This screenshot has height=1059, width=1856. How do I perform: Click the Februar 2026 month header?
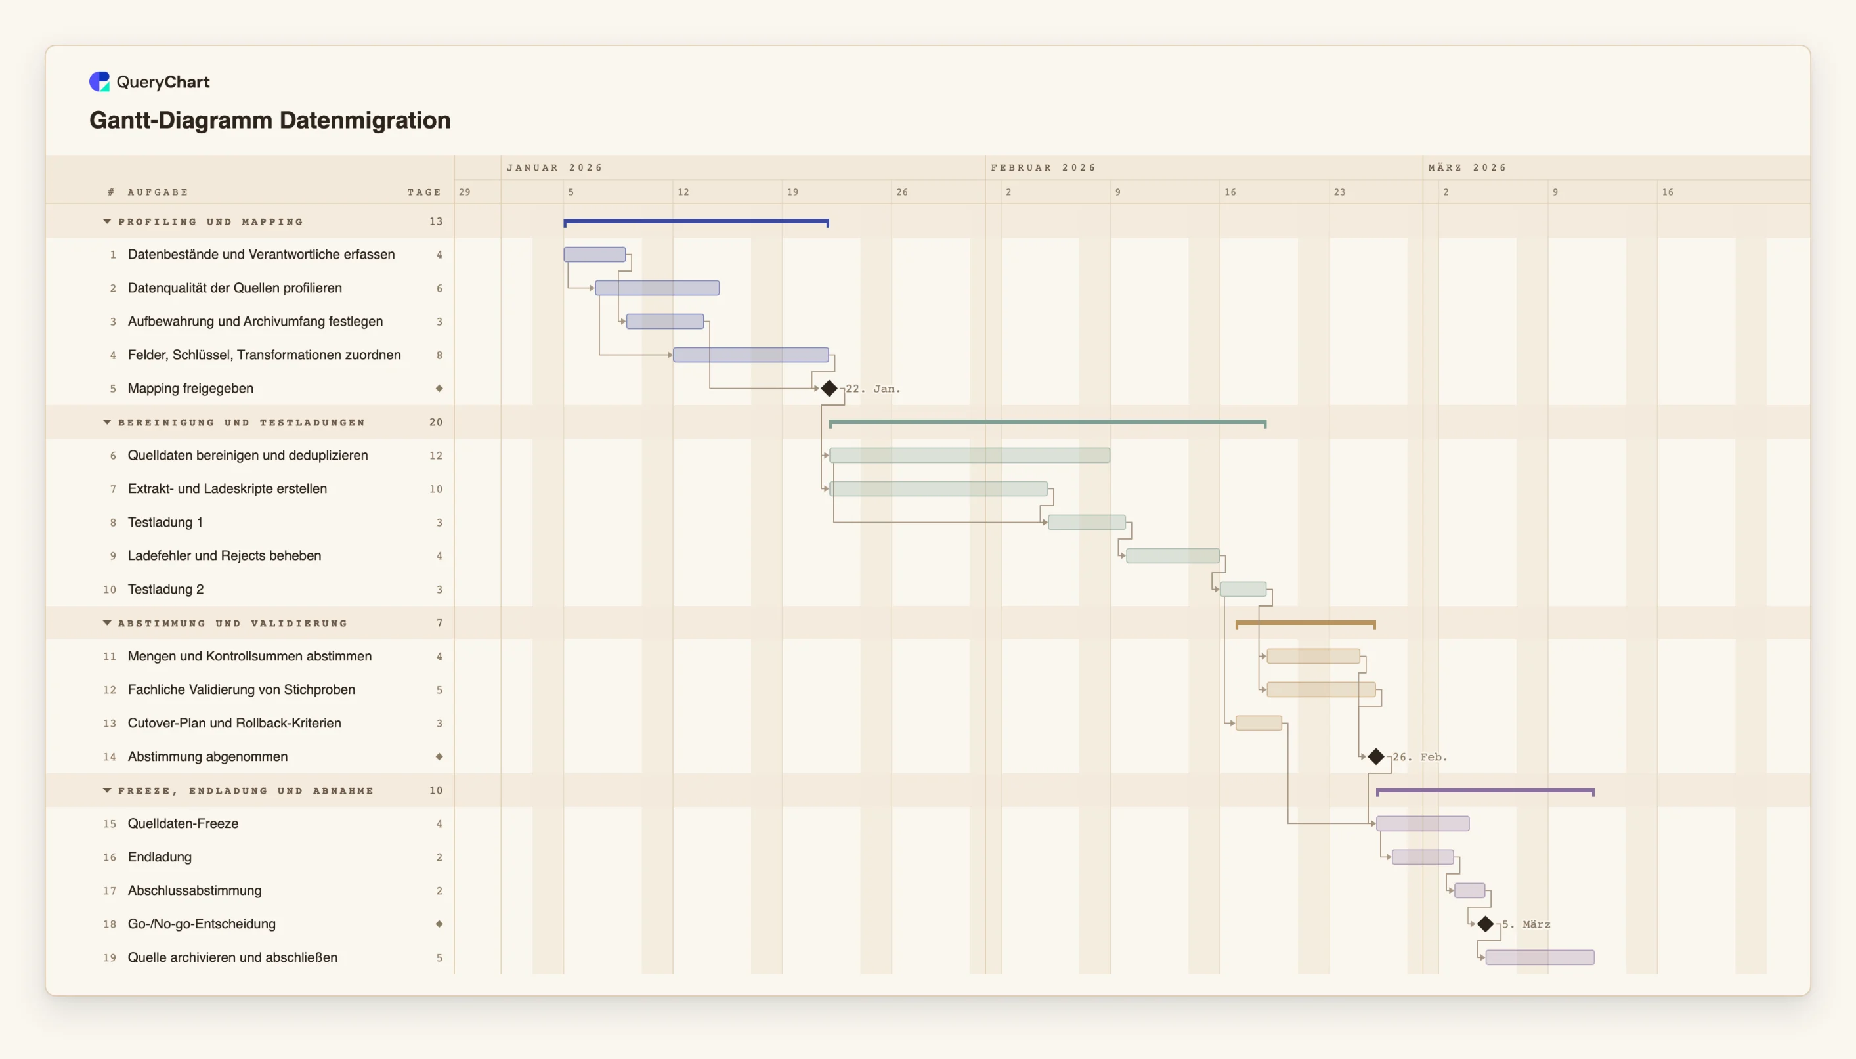(1043, 167)
